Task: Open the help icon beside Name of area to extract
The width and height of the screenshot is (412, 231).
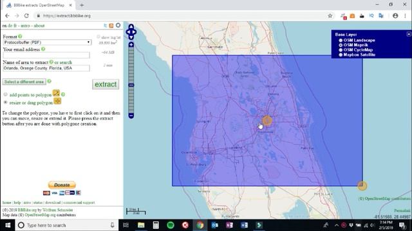Action: (51, 62)
